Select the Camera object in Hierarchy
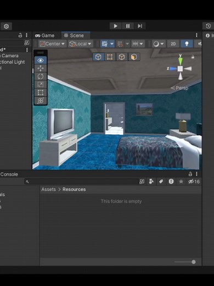The height and width of the screenshot is (286, 214). [x=10, y=56]
